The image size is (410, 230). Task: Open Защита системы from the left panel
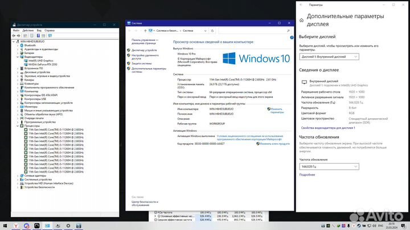click(x=143, y=64)
